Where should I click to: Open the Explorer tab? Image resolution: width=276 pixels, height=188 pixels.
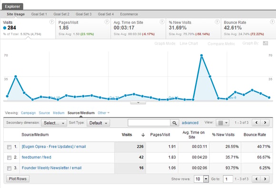[12, 7]
